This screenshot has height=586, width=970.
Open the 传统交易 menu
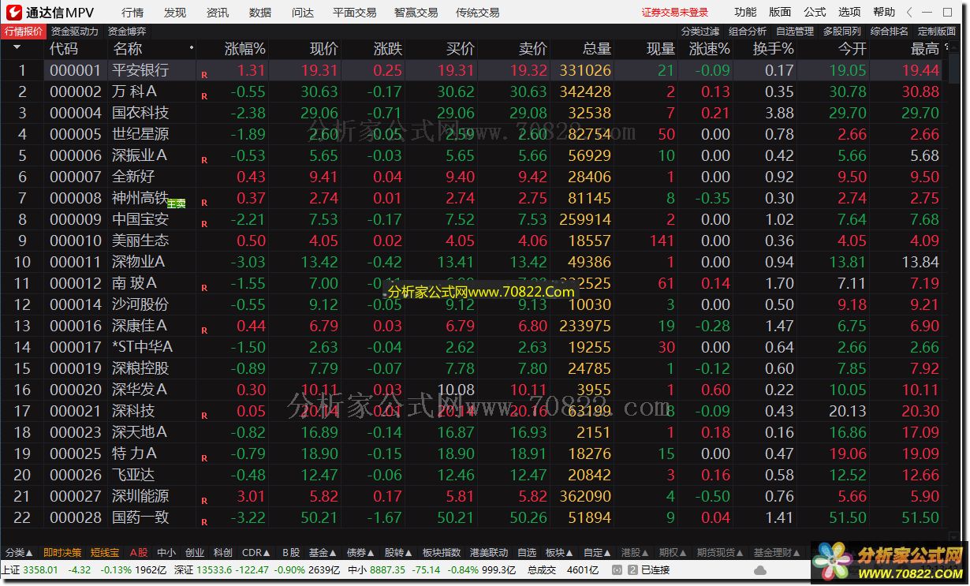coord(478,13)
